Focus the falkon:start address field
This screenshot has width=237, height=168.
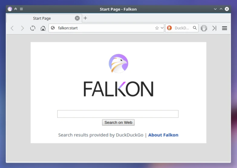(x=106, y=28)
